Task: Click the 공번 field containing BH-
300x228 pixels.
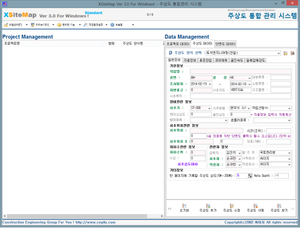Action: point(201,78)
